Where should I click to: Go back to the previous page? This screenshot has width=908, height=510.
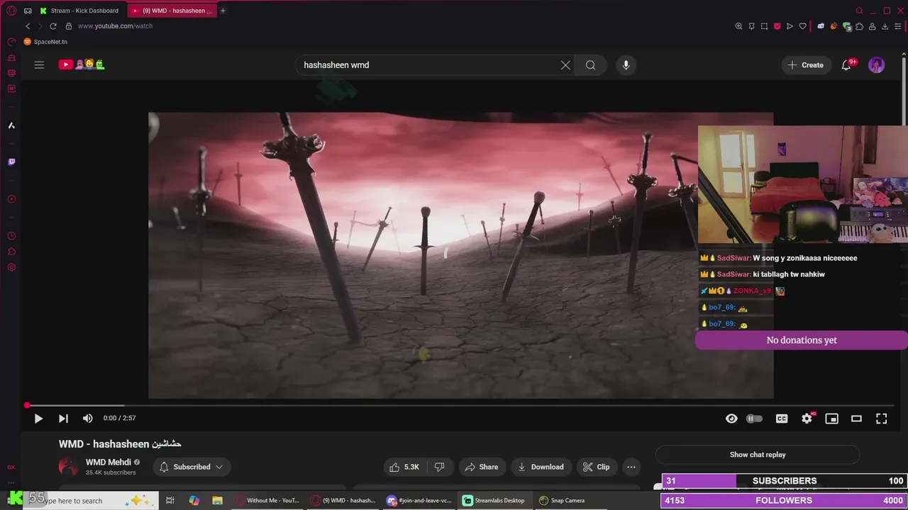pos(28,26)
